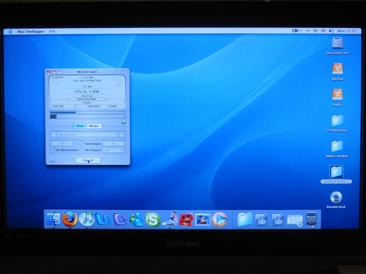Open MSN Messenger from the dock
Screen dimensions: 366x274
tap(137, 219)
